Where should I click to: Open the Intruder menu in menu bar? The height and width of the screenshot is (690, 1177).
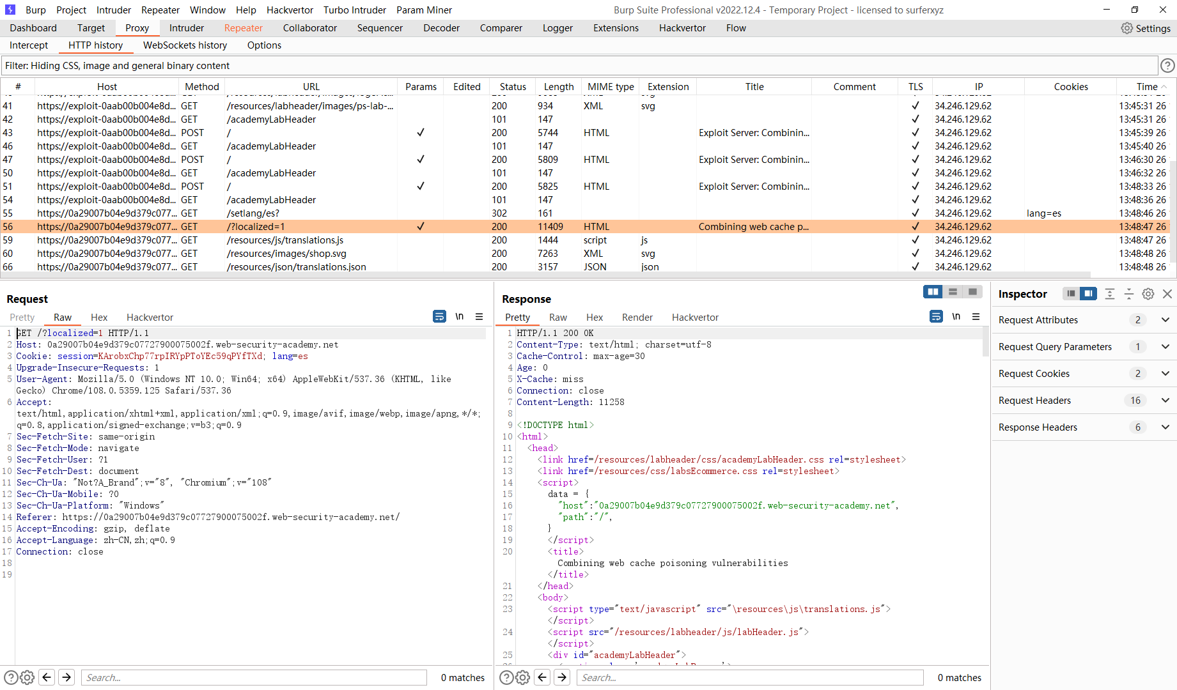coord(114,10)
